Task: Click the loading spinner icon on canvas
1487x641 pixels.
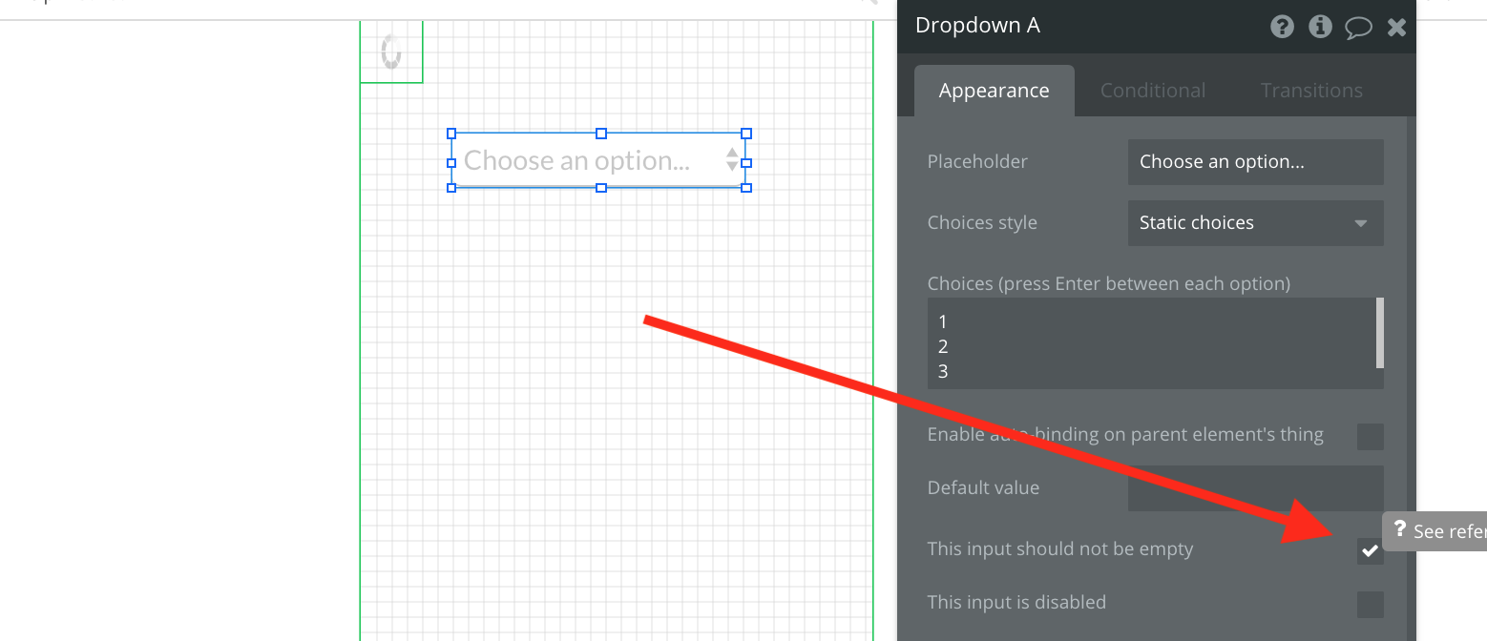Action: coord(390,52)
